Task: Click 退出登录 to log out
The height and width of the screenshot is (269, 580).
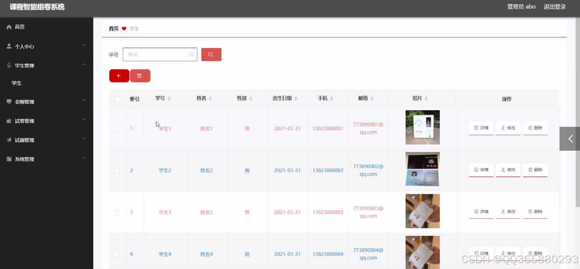Action: tap(554, 7)
